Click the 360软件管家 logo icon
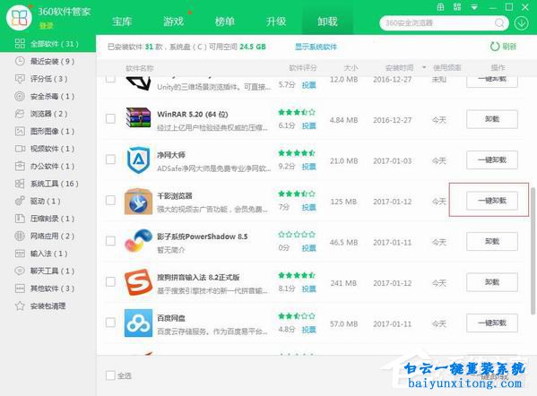Viewport: 537px width, 396px height. pos(19,17)
